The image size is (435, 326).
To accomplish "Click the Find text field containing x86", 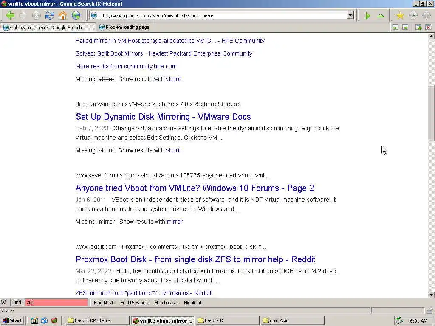I will (x=56, y=302).
